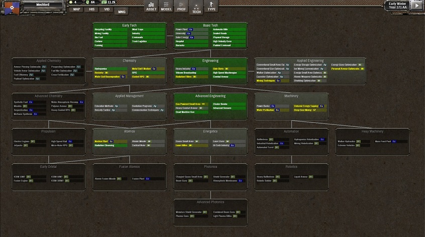425x237 pixels.
Task: Click the Metal Soil Filtration tech entry
Action: (x=148, y=69)
